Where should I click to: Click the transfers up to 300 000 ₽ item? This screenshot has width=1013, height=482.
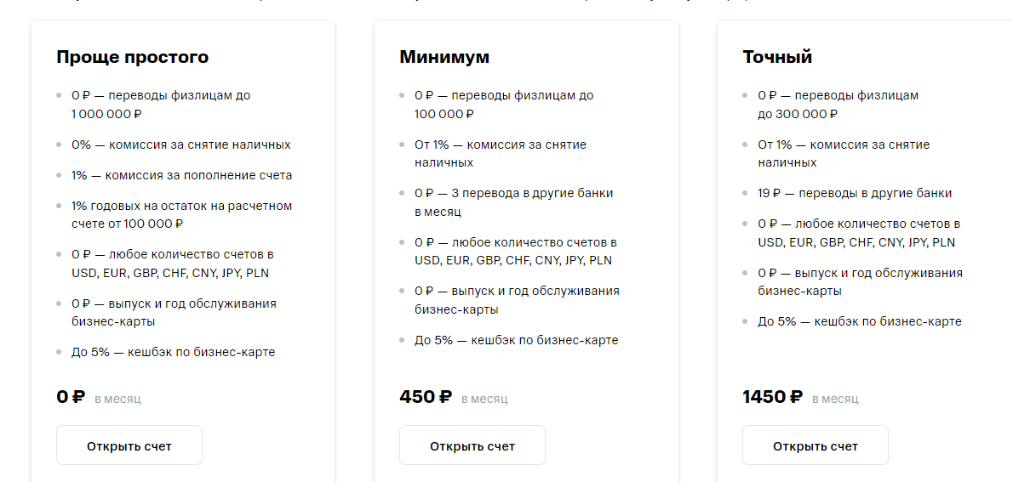pyautogui.click(x=838, y=105)
